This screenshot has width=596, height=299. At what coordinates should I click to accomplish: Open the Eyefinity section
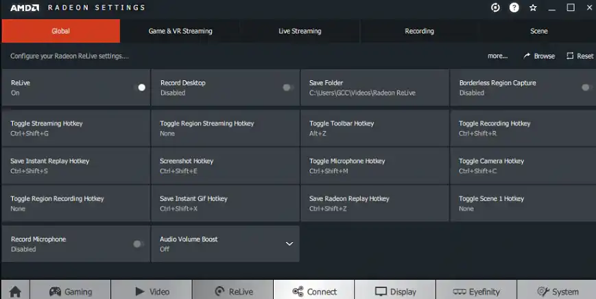click(476, 291)
